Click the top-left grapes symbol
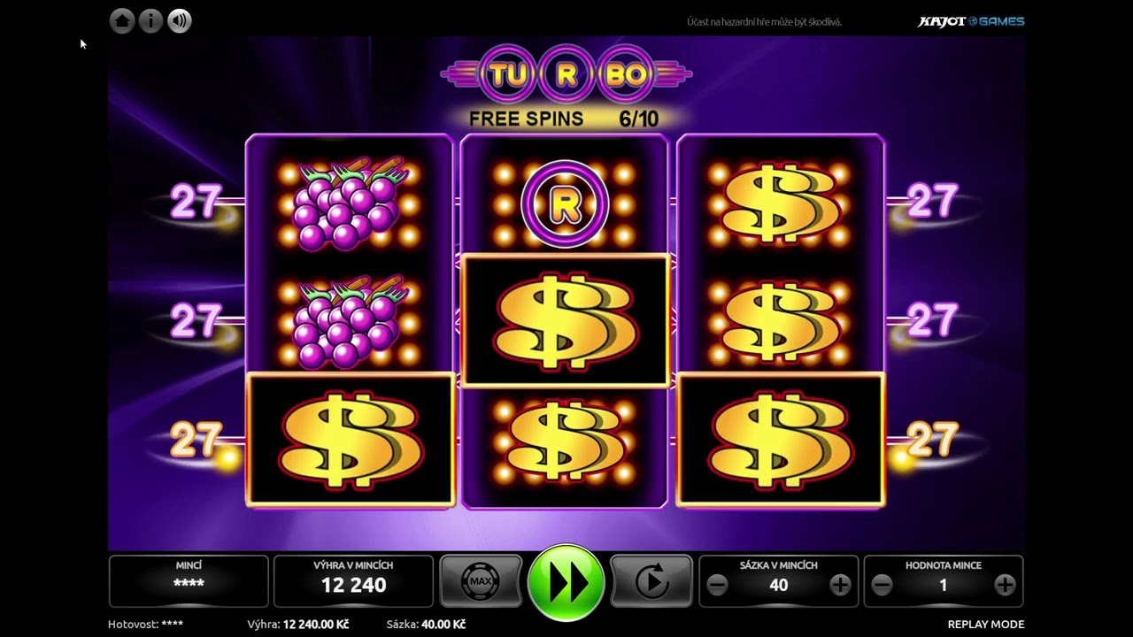The height and width of the screenshot is (637, 1133). (x=350, y=203)
